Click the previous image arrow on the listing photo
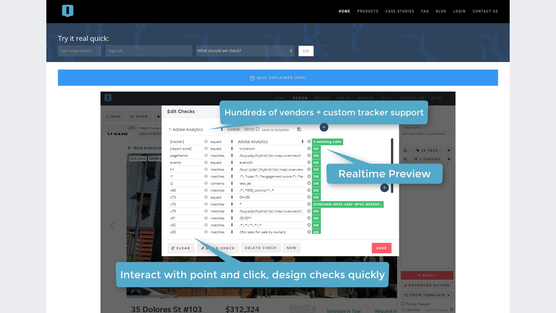Viewport: 556px width, 313px height. (x=113, y=225)
